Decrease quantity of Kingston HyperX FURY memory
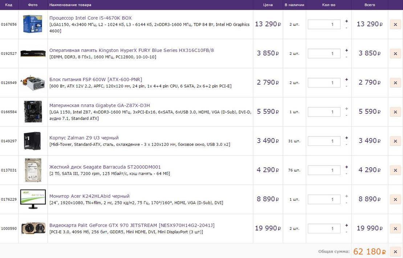This screenshot has width=403, height=258. tap(346, 57)
